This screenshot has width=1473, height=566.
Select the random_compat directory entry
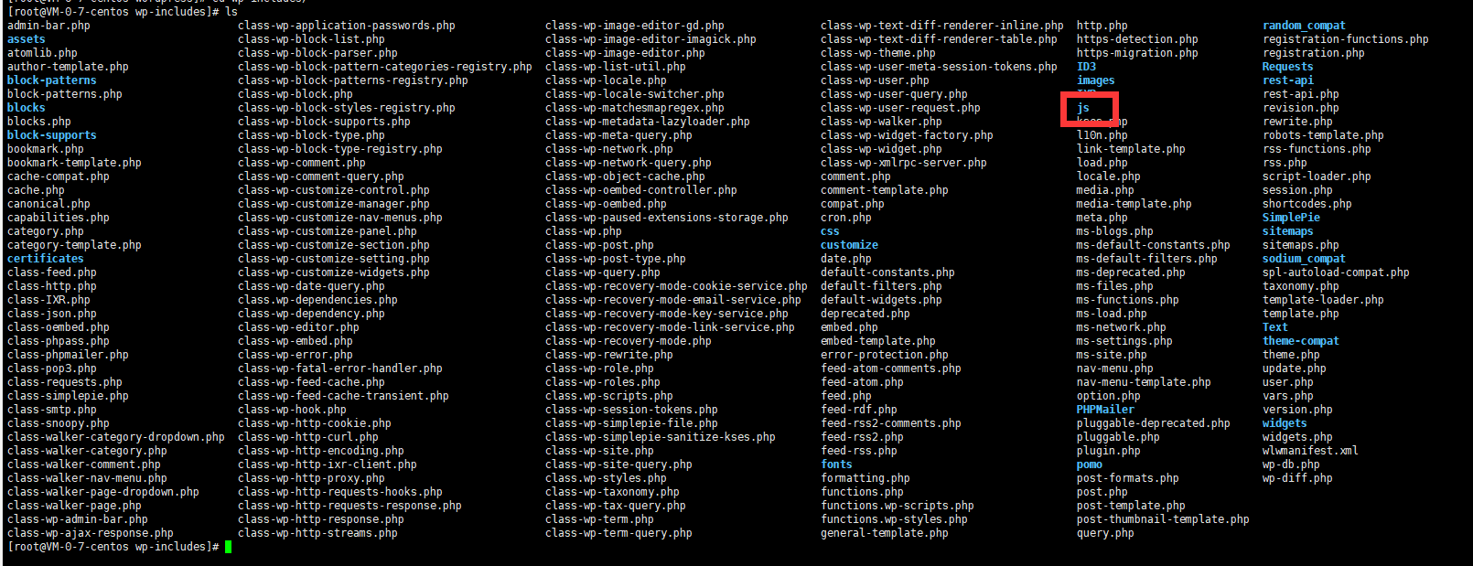pyautogui.click(x=1304, y=26)
